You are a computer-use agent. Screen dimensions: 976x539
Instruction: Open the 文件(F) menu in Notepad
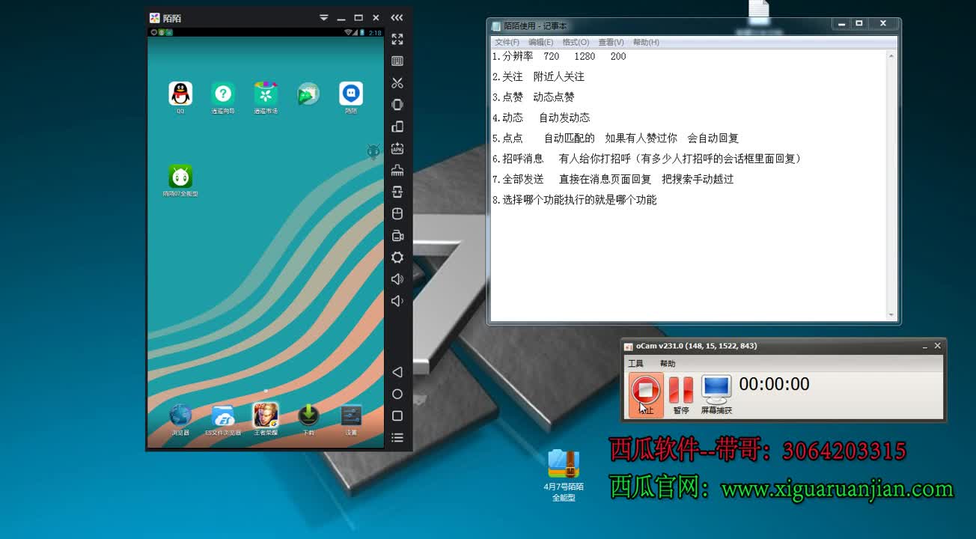coord(507,42)
